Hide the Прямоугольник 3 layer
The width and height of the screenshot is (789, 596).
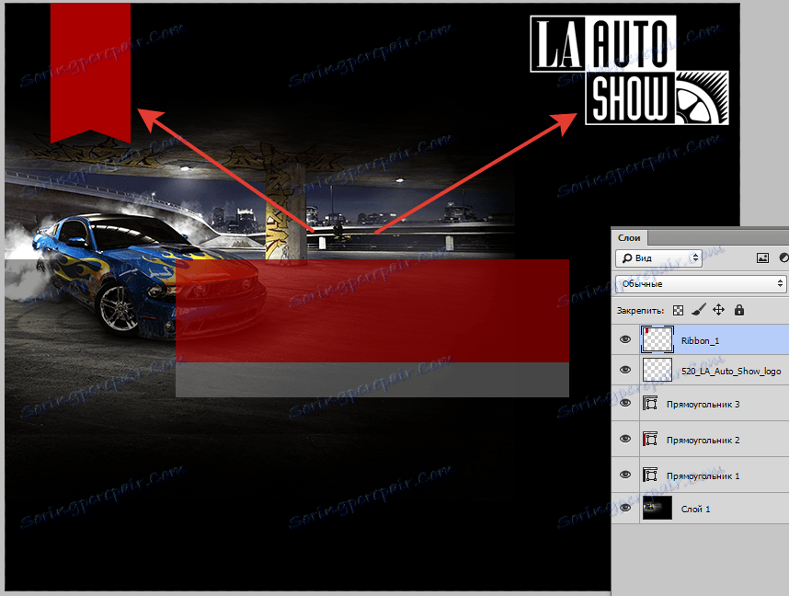tap(625, 403)
